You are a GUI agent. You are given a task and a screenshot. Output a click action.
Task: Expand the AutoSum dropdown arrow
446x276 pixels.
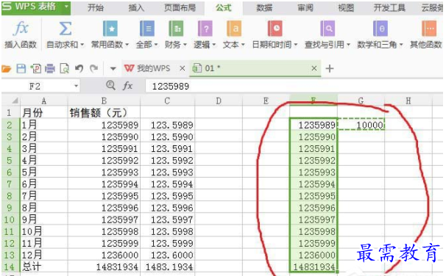[82, 45]
